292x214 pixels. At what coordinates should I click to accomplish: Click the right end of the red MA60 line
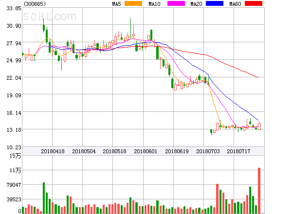(x=258, y=77)
